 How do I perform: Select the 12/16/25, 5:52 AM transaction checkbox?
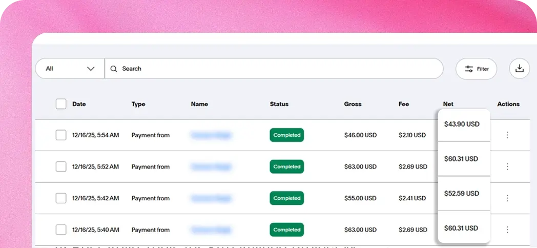pyautogui.click(x=61, y=167)
